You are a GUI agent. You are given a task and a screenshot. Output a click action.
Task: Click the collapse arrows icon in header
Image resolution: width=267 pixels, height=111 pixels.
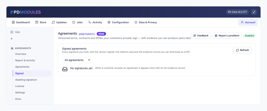(254, 12)
